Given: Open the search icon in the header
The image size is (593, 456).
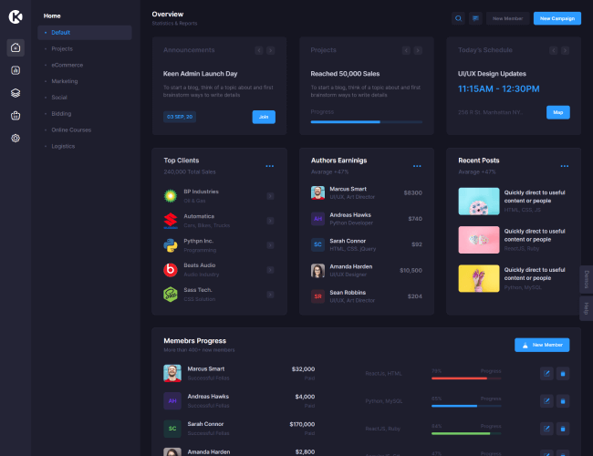Looking at the screenshot, I should (458, 18).
